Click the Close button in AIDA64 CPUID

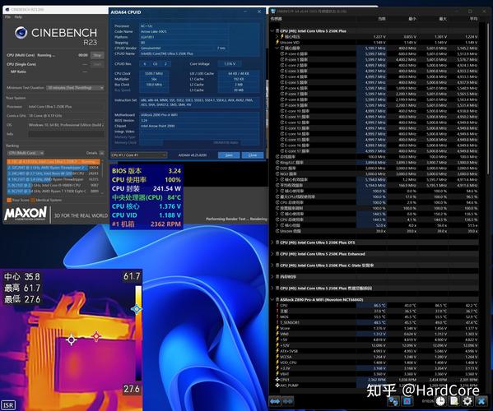pos(253,155)
